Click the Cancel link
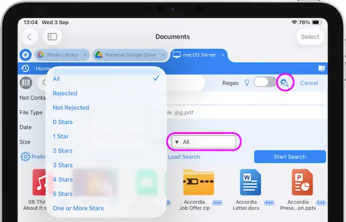The width and height of the screenshot is (346, 222). 309,83
